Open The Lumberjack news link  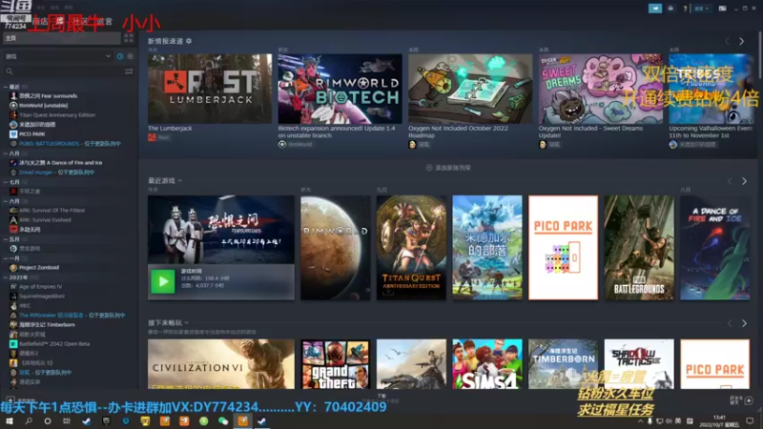click(x=170, y=129)
